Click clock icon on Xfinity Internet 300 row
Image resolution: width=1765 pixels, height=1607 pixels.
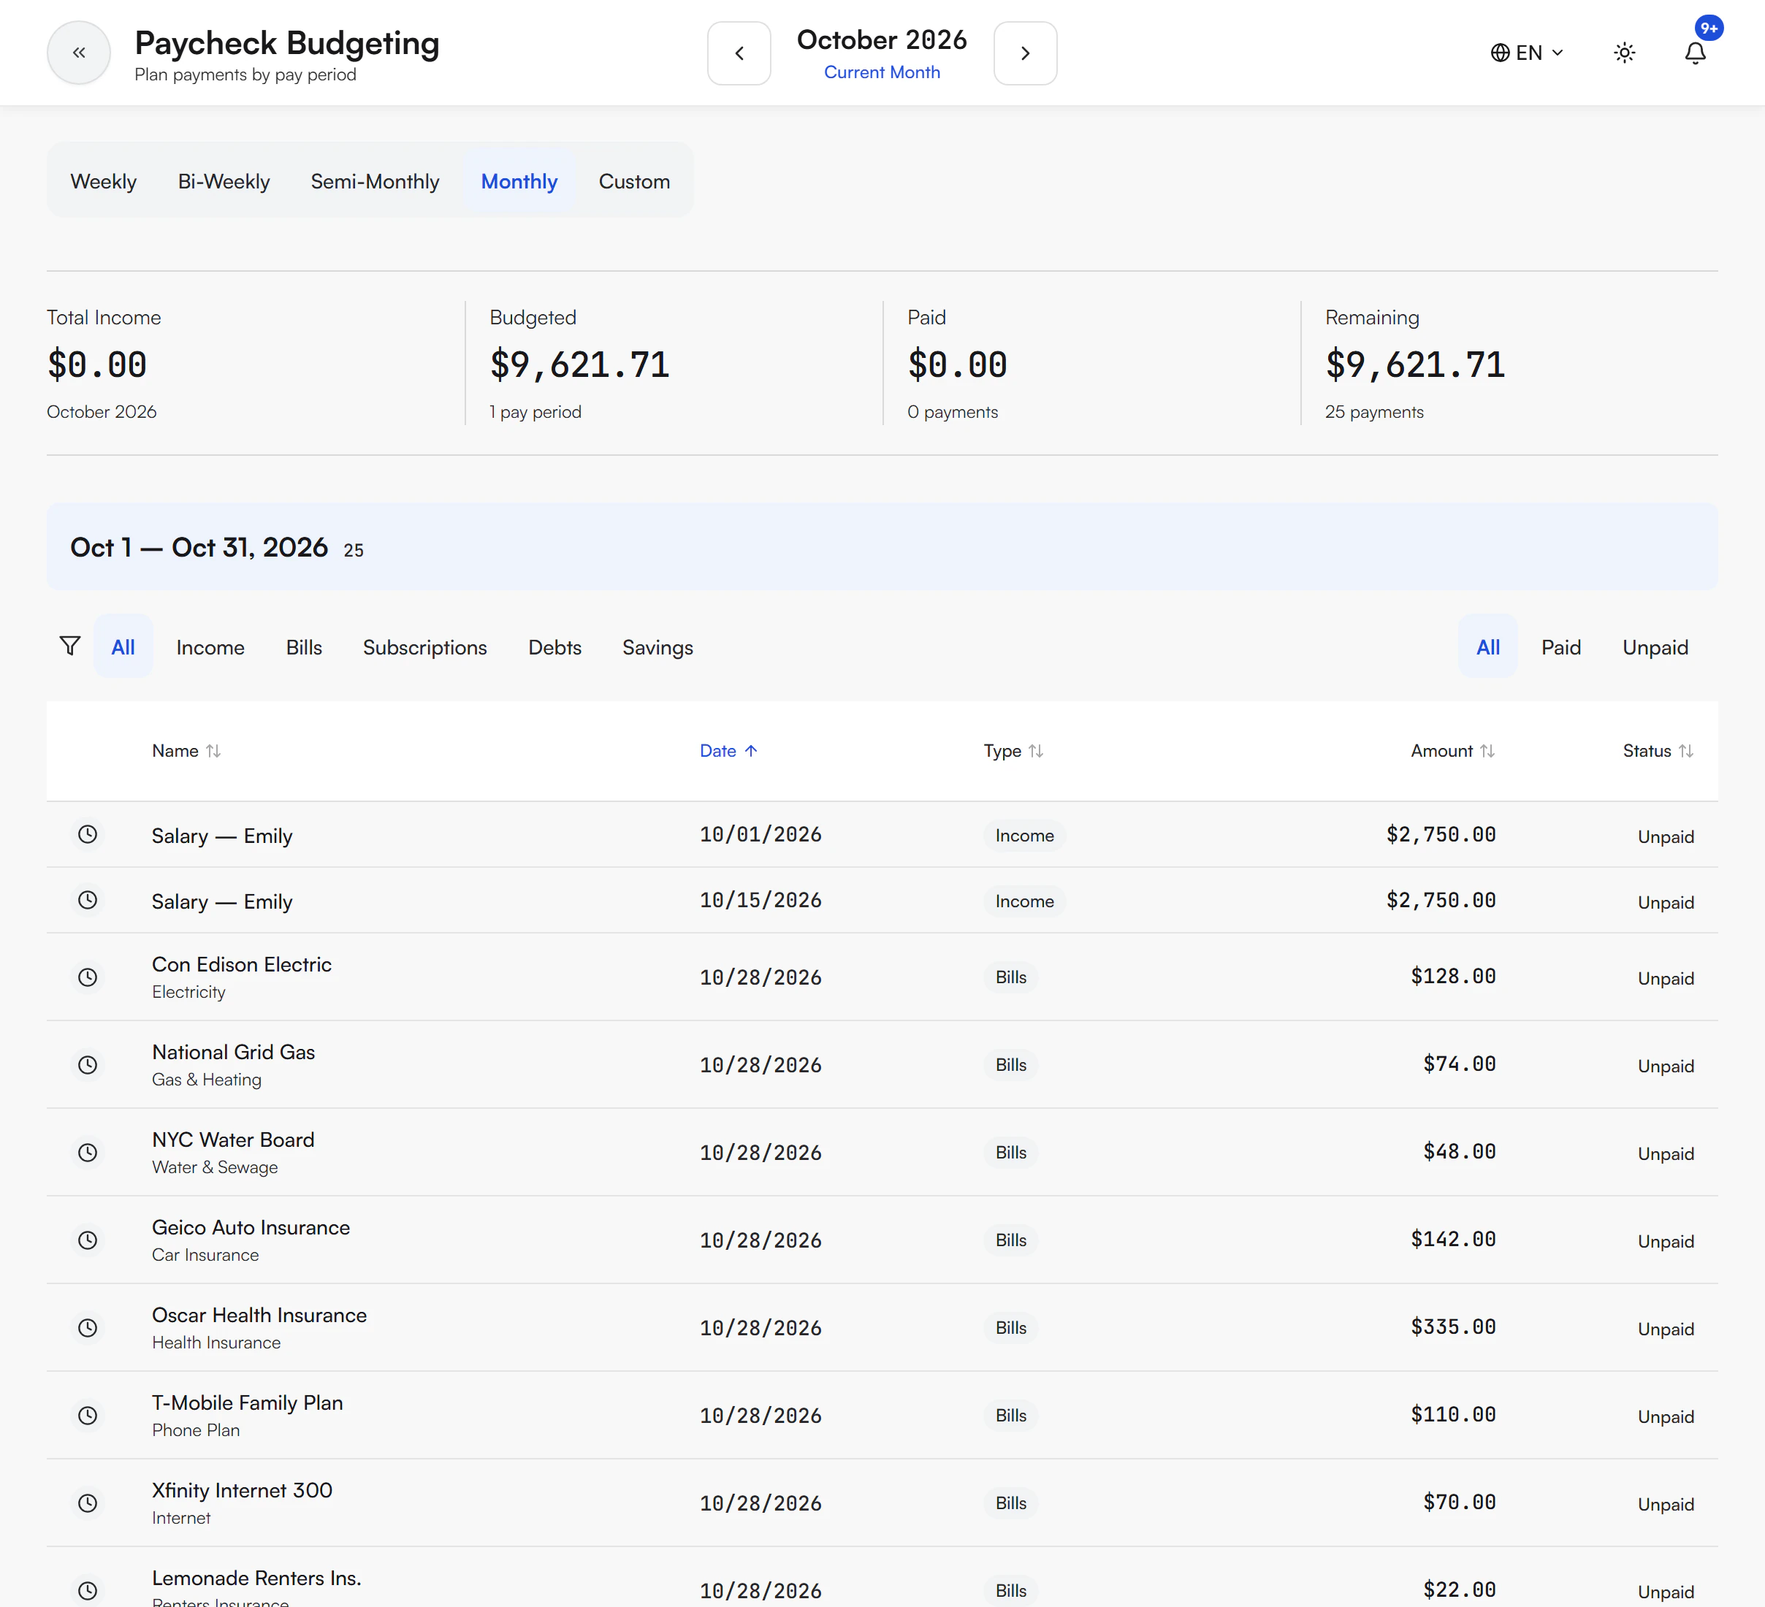[x=88, y=1502]
